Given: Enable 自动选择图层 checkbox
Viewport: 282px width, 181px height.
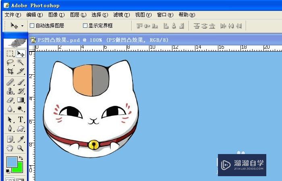Looking at the screenshot, I should tap(32, 26).
